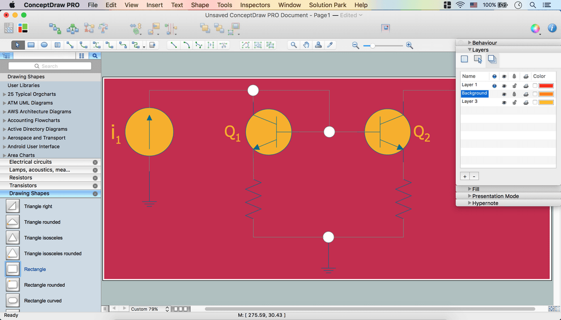
Task: Close the Transistors library
Action: (95, 186)
